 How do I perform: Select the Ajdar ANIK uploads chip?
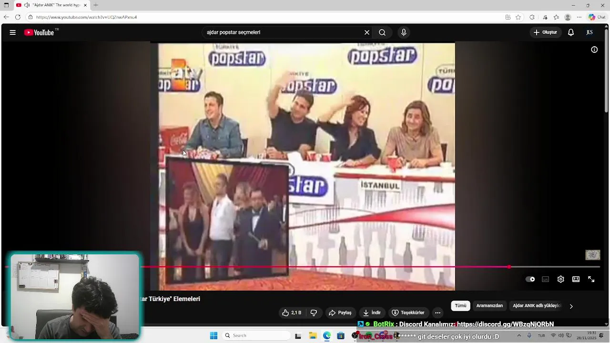pos(537,306)
